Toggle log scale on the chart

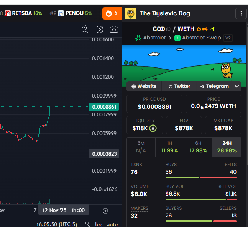pos(99,224)
